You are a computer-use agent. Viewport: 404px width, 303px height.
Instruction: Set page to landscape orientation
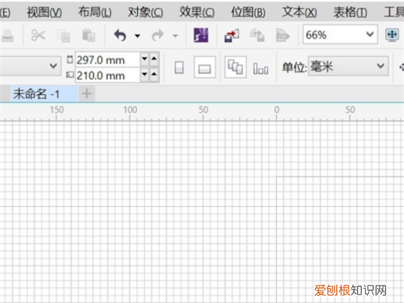[204, 67]
